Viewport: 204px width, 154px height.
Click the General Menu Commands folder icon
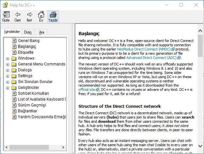coord(14,64)
